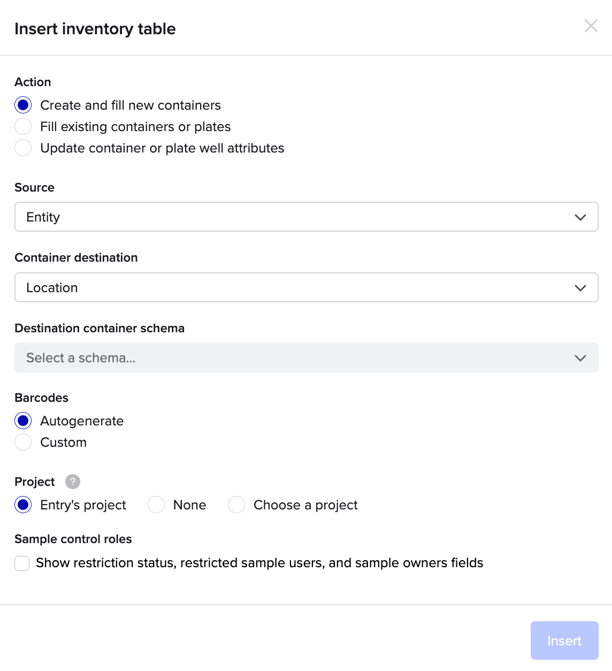
Task: Select None for the Project setting
Action: (156, 505)
